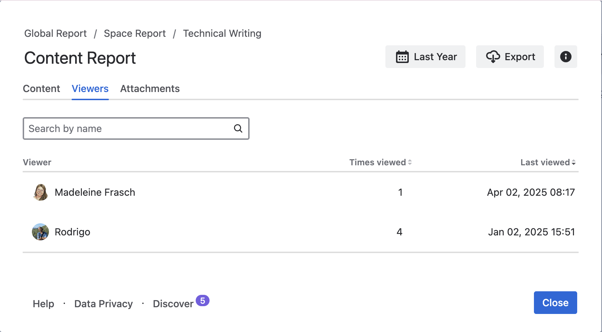Select the Viewers tab
This screenshot has width=602, height=332.
pyautogui.click(x=90, y=88)
